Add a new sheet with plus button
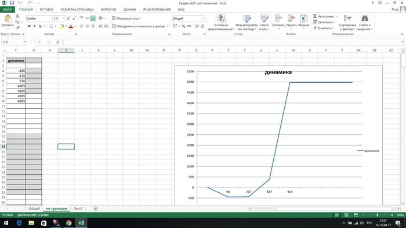The width and height of the screenshot is (406, 228). (x=96, y=209)
